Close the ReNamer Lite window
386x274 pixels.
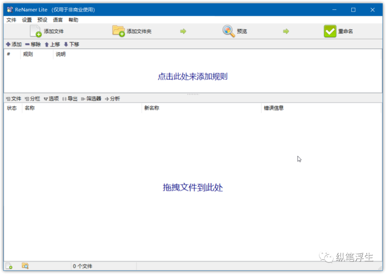(x=372, y=10)
